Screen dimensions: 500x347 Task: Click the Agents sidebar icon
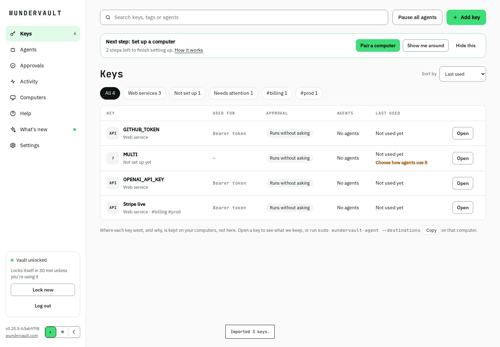tap(13, 50)
